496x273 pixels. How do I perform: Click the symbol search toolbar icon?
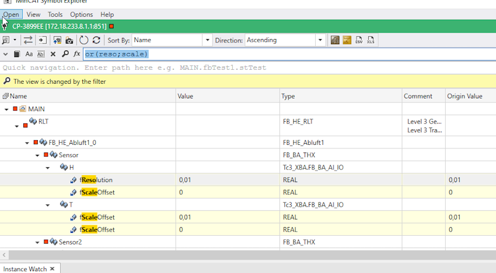pyautogui.click(x=6, y=40)
